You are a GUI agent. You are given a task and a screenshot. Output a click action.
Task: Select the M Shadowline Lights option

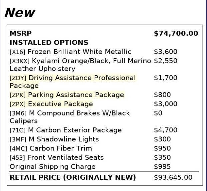pyautogui.click(x=54, y=139)
